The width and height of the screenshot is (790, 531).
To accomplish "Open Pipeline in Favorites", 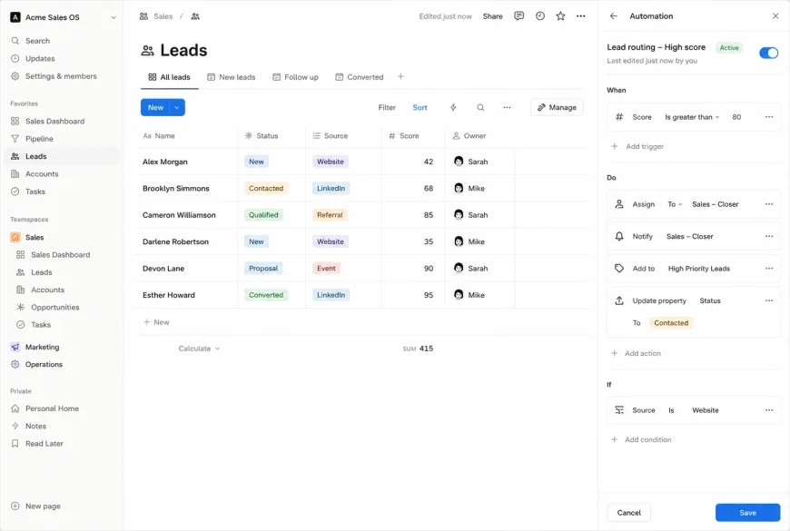I will click(x=39, y=139).
